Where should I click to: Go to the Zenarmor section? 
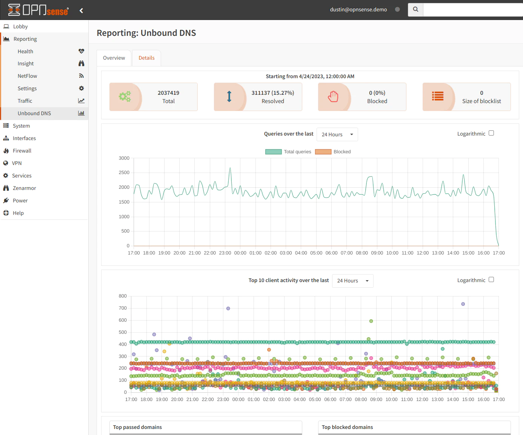24,188
